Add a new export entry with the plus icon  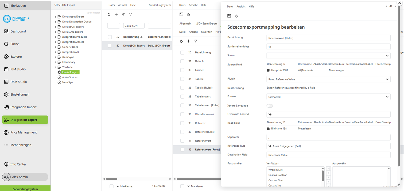point(116,14)
